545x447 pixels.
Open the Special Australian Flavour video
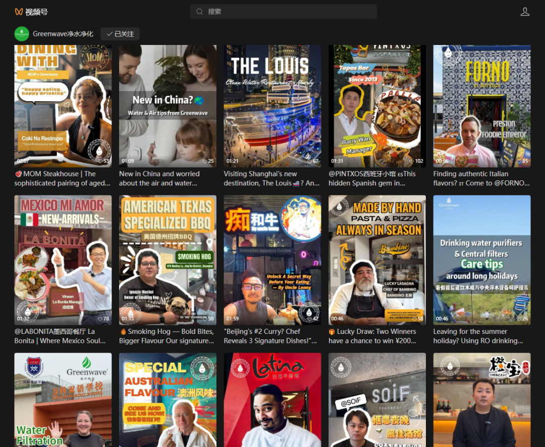(x=168, y=400)
